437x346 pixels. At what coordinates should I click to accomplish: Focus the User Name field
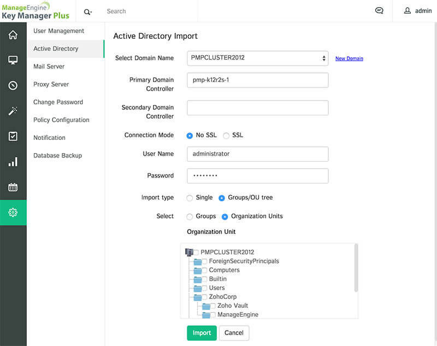[x=257, y=154]
